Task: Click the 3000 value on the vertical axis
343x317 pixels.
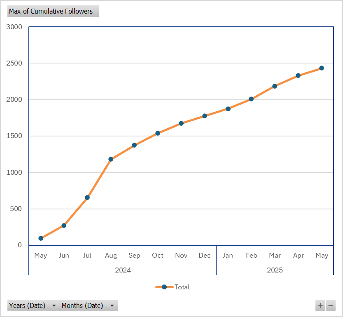Action: pyautogui.click(x=14, y=27)
